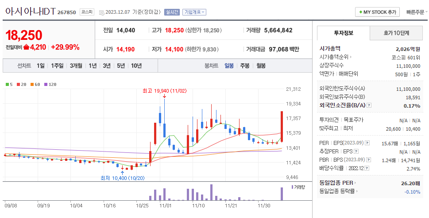Click the +29.99% change rate
Image resolution: width=429 pixels, height=218 pixels.
point(65,47)
